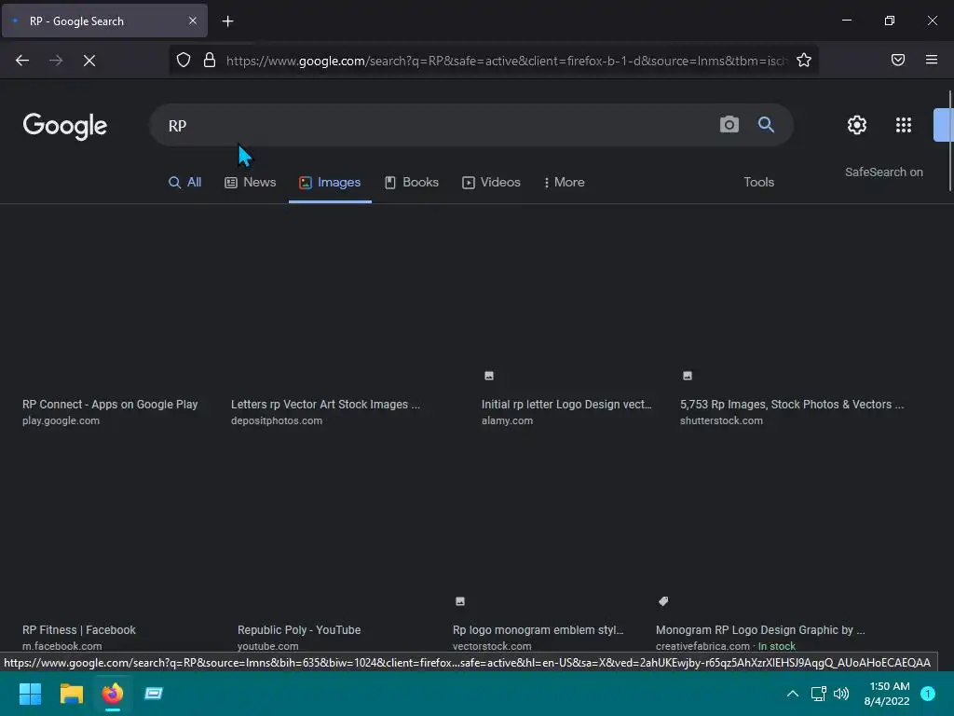Open RP Connect - Apps on Google Play result
The height and width of the screenshot is (716, 954).
110,405
